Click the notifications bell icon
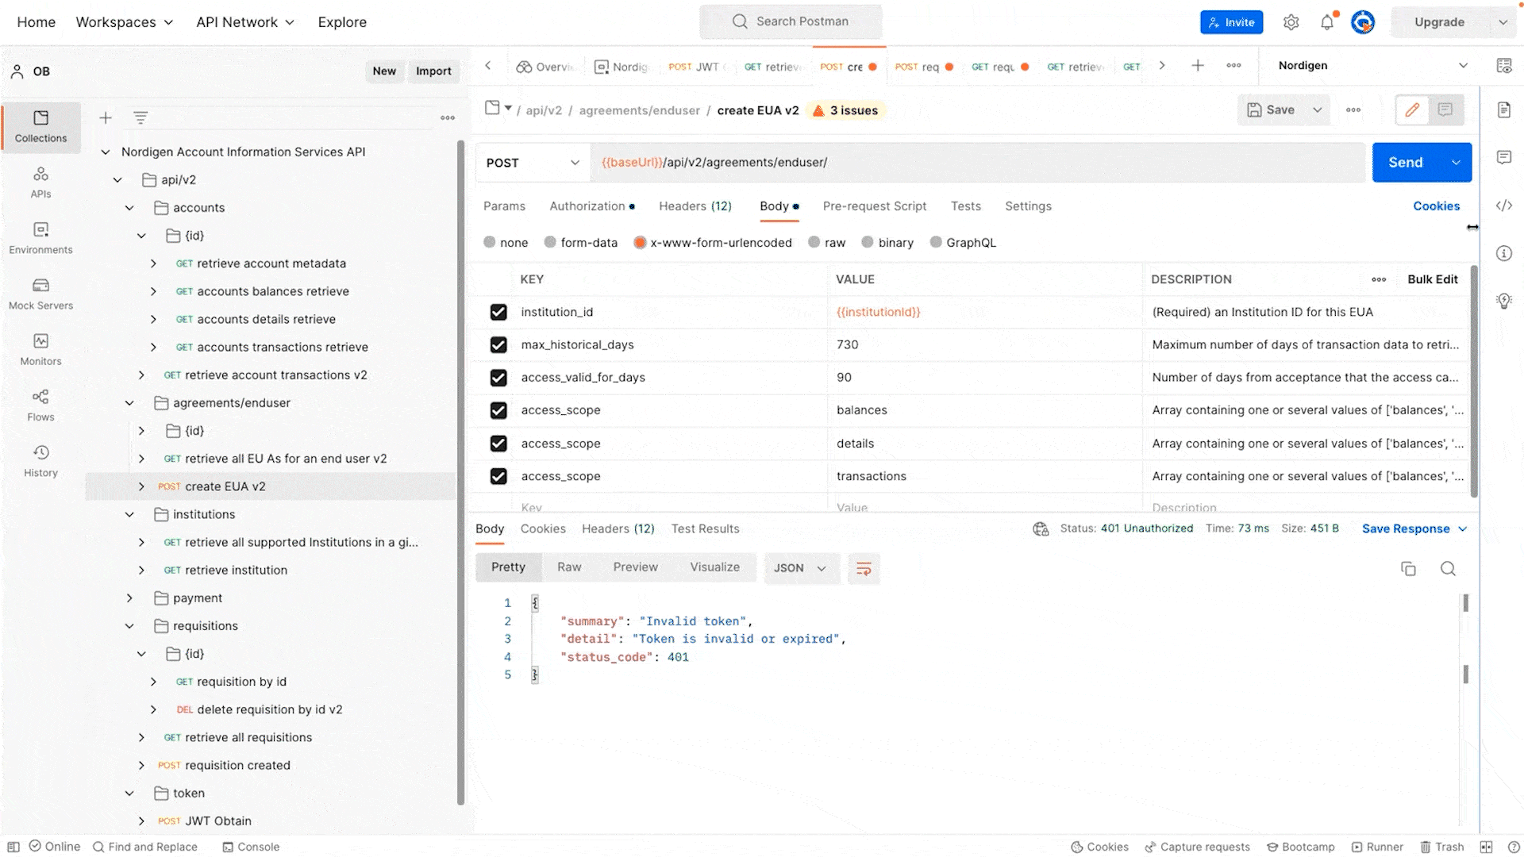This screenshot has width=1524, height=857. tap(1327, 22)
